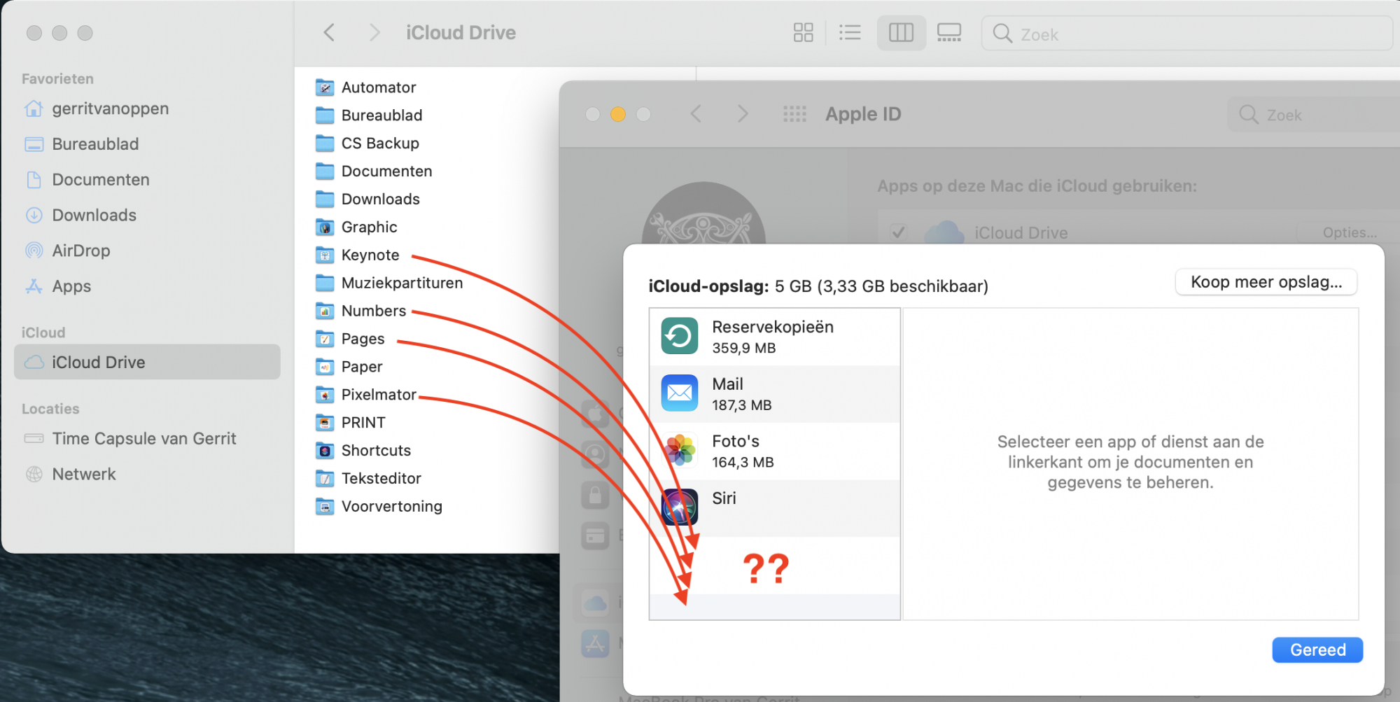Click the Apple ID profile picture
The image size is (1400, 702).
pos(703,213)
